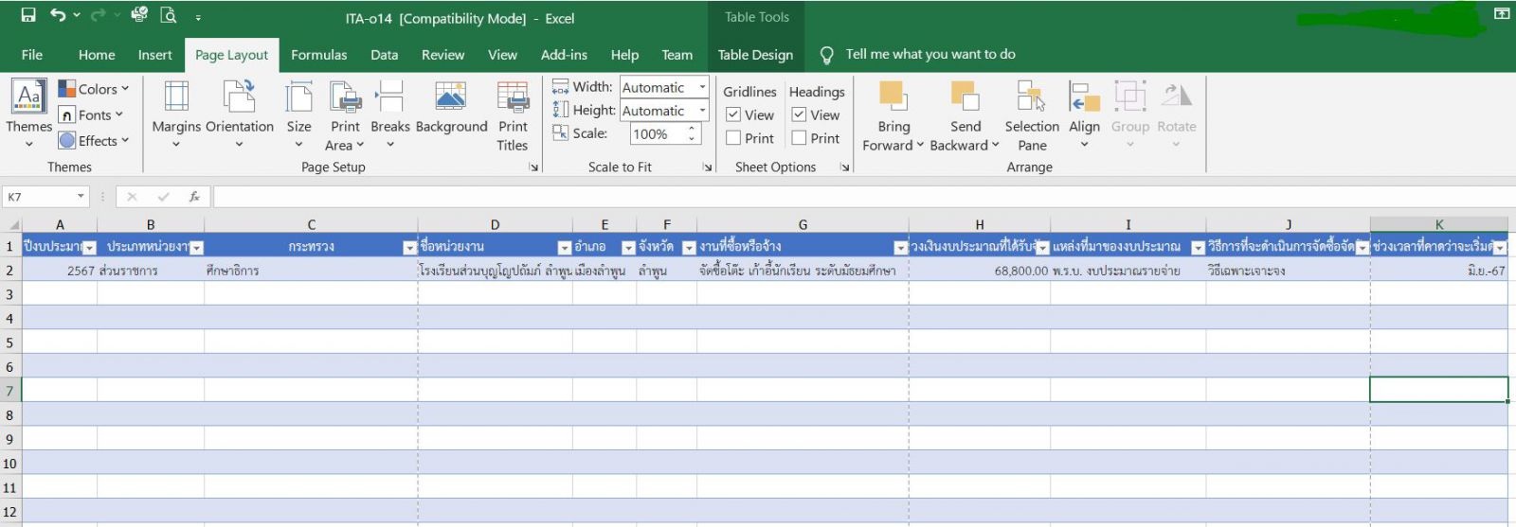
Task: Open the Table Design tab
Action: click(x=755, y=55)
